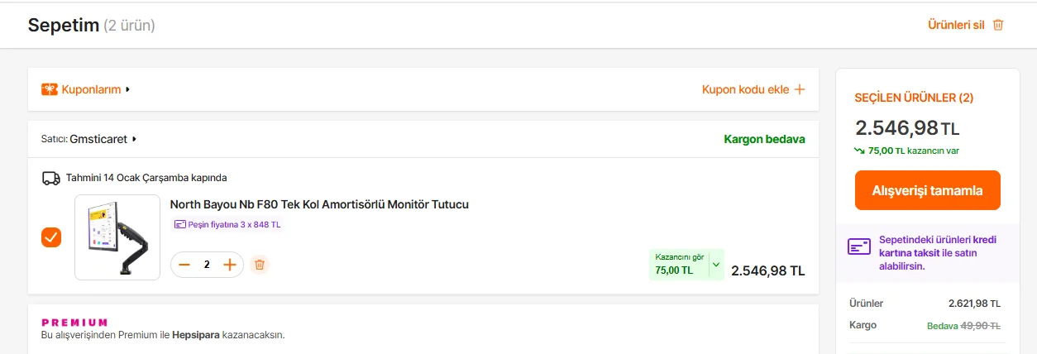
Task: Click the quantity field showing 2
Action: [x=207, y=265]
